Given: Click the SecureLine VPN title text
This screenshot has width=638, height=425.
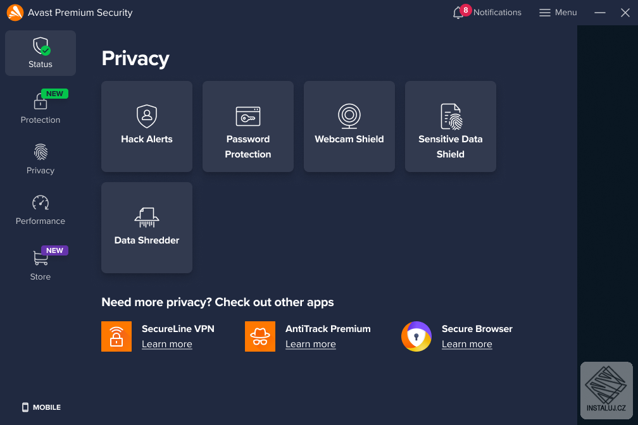Looking at the screenshot, I should pos(178,329).
